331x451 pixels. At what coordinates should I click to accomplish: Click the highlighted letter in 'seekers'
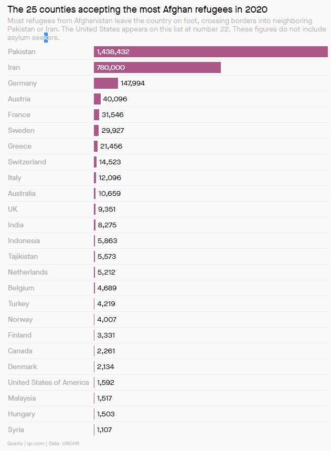[46, 37]
